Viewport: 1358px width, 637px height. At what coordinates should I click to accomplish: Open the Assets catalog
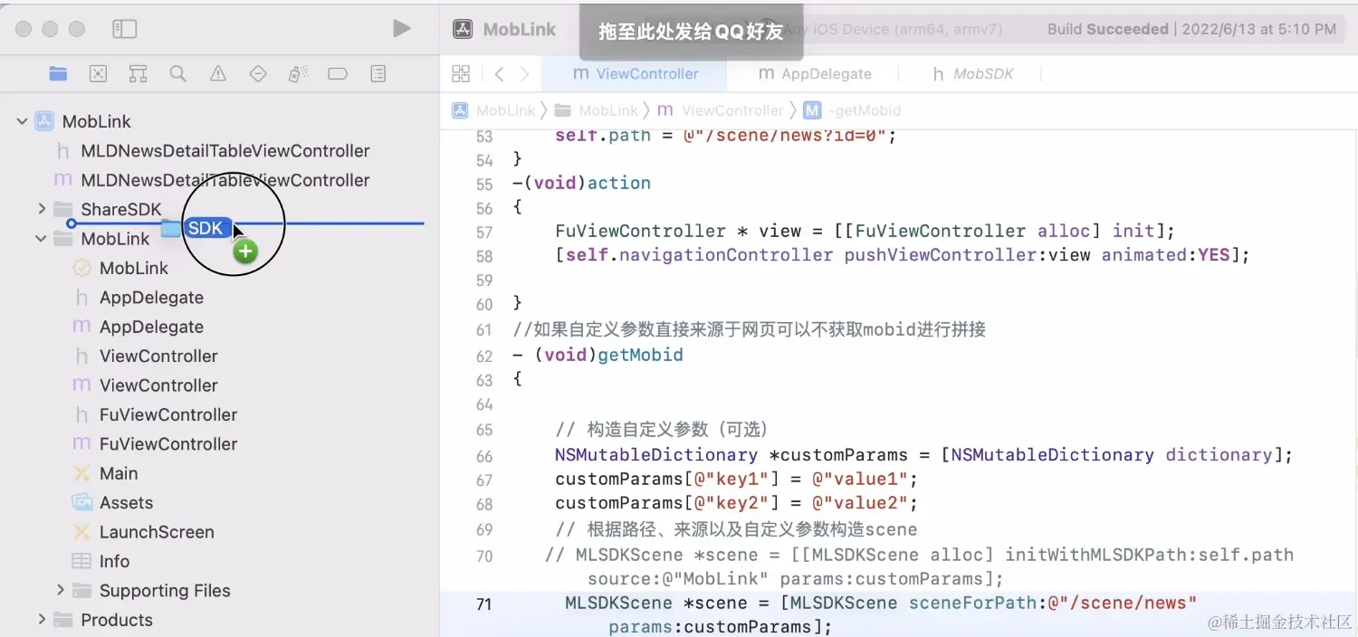coord(112,502)
